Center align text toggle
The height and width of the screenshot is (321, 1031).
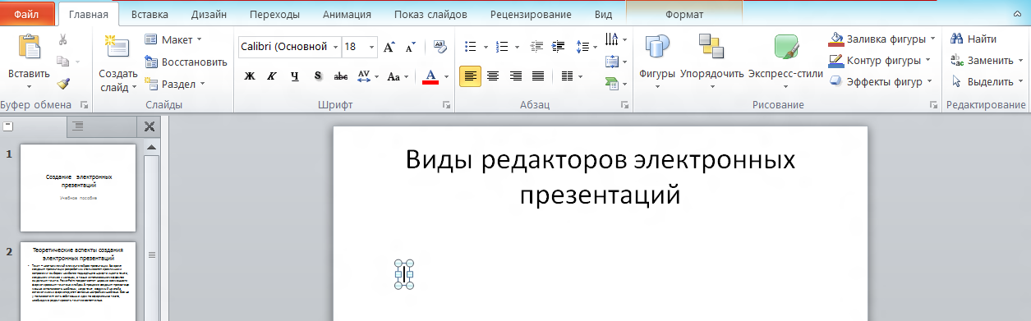point(493,76)
